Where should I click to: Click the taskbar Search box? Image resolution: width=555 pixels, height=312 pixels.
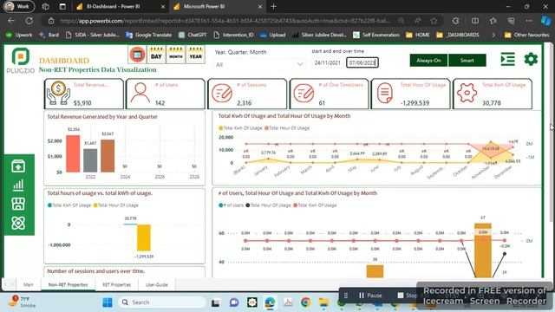pos(162,302)
